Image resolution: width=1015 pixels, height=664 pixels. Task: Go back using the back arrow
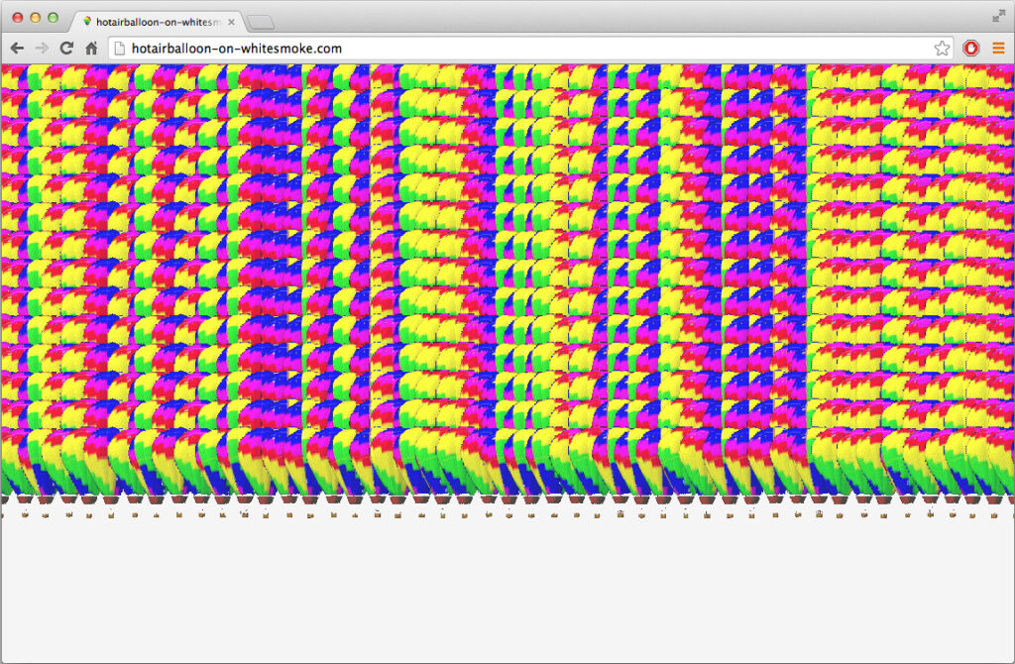click(18, 48)
